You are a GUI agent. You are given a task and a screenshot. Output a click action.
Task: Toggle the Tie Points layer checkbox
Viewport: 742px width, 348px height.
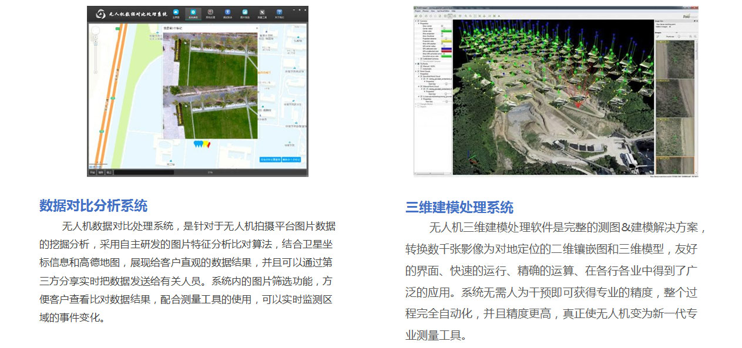418,63
